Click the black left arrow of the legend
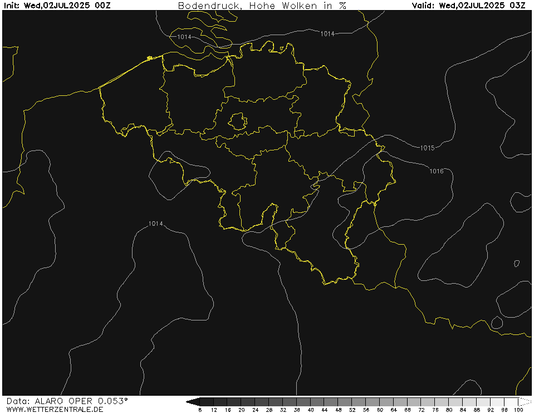 coord(193,402)
